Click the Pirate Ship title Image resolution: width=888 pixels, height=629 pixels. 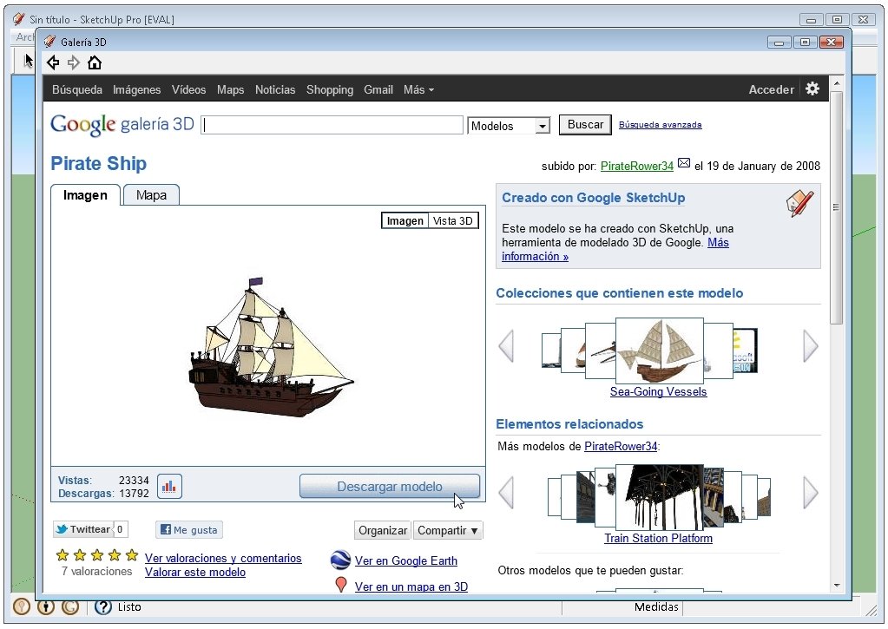click(x=99, y=163)
